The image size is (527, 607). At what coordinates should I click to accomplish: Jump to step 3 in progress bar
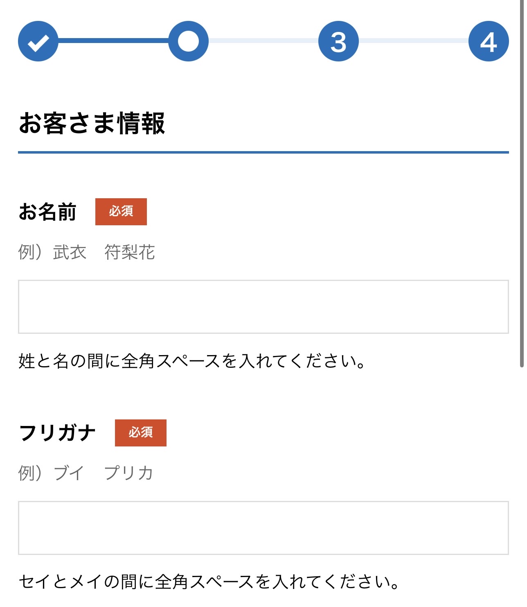[338, 41]
